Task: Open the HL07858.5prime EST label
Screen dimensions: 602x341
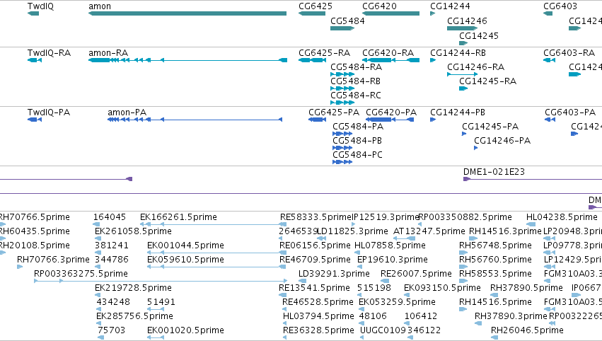Action: coord(390,245)
